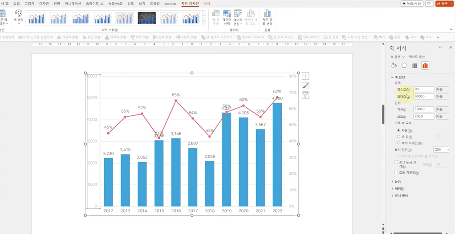
Task: Expand chart styles gallery more arrow
Action: [204, 23]
